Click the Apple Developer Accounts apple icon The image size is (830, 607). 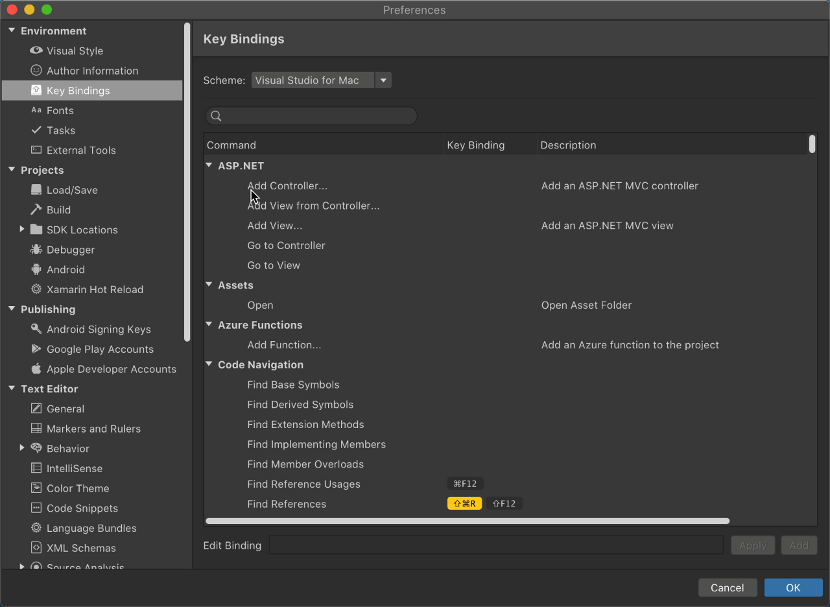click(36, 369)
